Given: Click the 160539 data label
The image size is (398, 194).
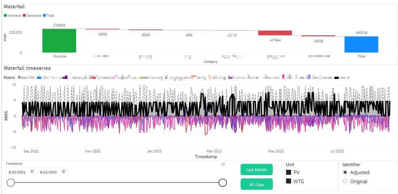Looking at the screenshot, I should [x=361, y=33].
